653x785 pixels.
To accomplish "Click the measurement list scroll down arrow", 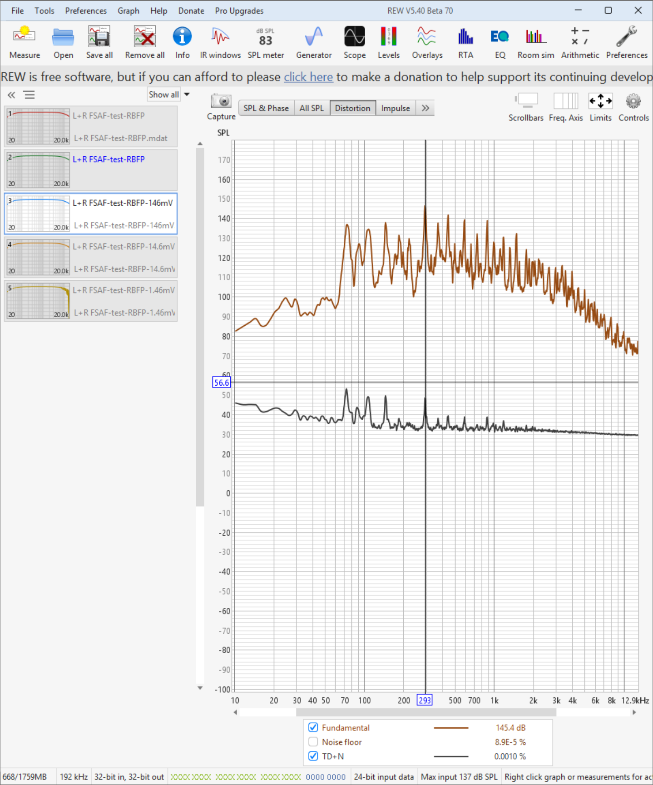I will [200, 688].
